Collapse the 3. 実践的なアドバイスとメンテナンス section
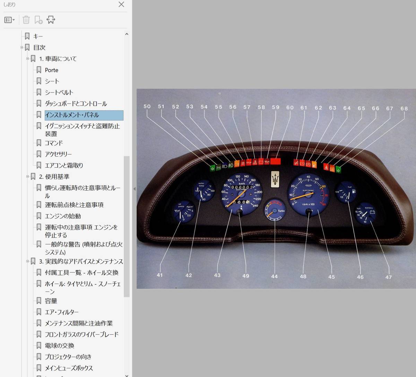The image size is (416, 377). 28,261
